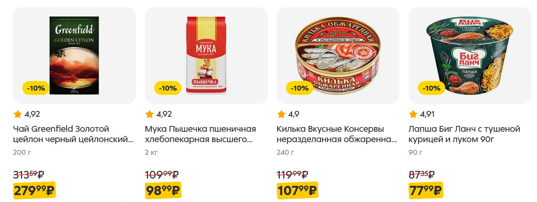Click the star icon next to 4,91 rating
This screenshot has width=537, height=202.
(413, 114)
